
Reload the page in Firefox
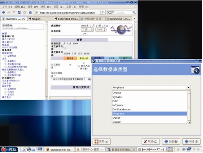(x=19, y=13)
